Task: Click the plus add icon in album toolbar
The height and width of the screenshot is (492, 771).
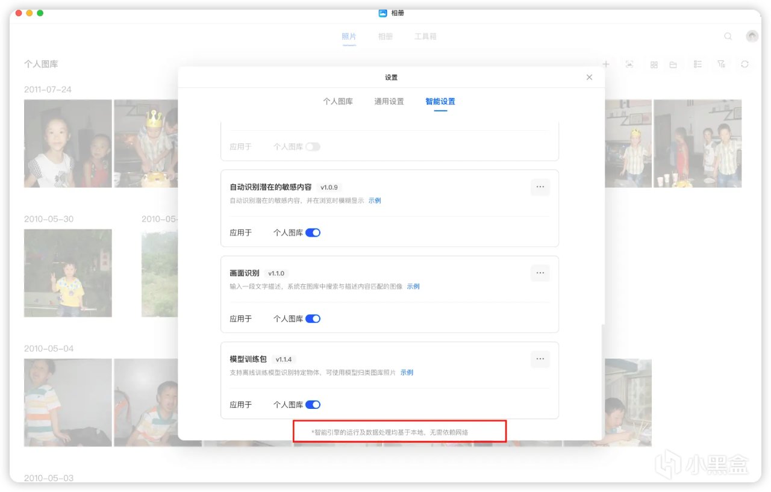Action: coord(606,64)
